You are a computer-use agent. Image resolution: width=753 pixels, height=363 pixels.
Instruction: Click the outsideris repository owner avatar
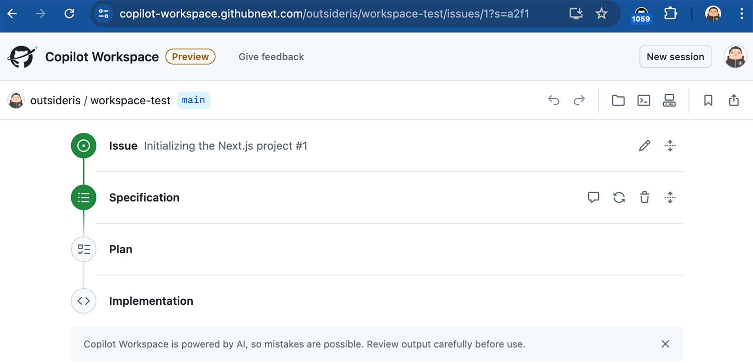point(16,100)
